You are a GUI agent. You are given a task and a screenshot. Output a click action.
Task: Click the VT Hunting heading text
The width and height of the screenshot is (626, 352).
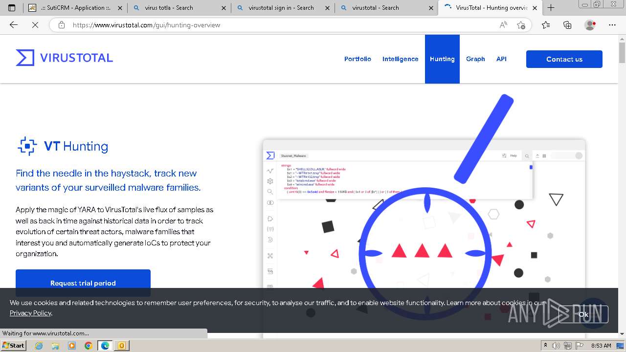76,146
